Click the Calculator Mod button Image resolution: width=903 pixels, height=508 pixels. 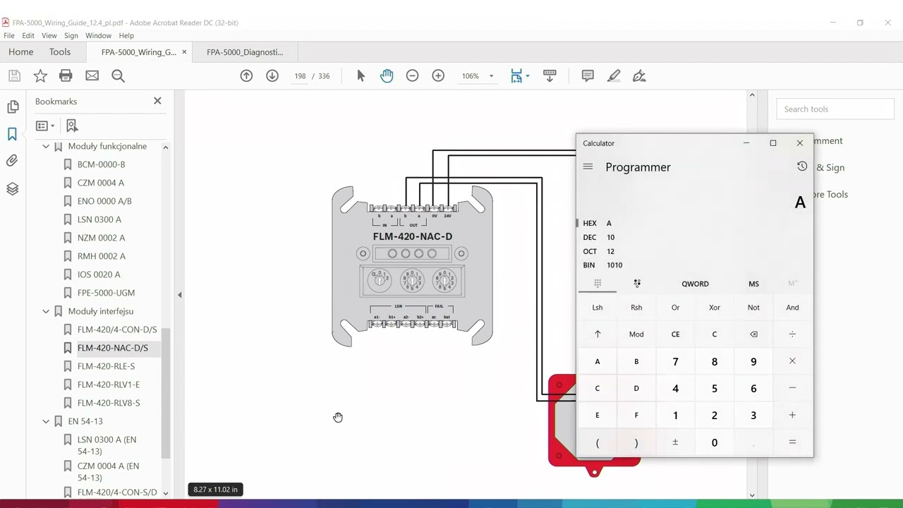pos(636,334)
